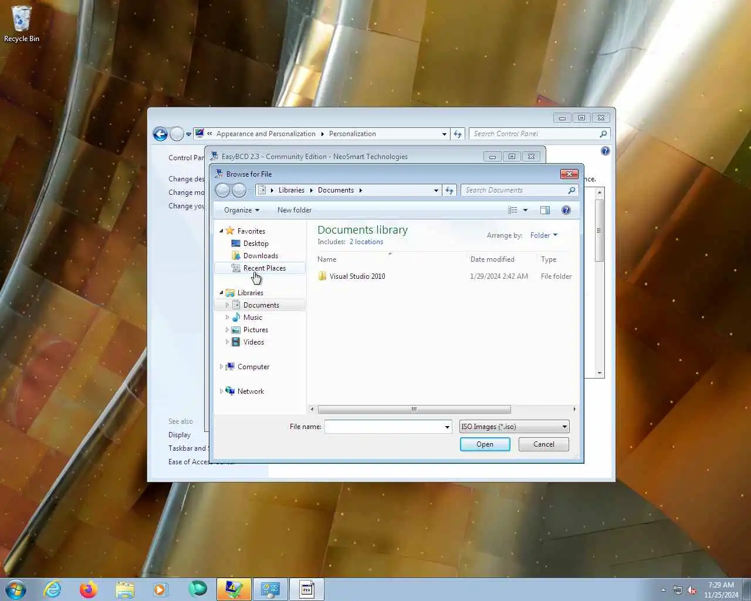The image size is (751, 601).
Task: Open the file type ISO Images dropdown
Action: coord(515,427)
